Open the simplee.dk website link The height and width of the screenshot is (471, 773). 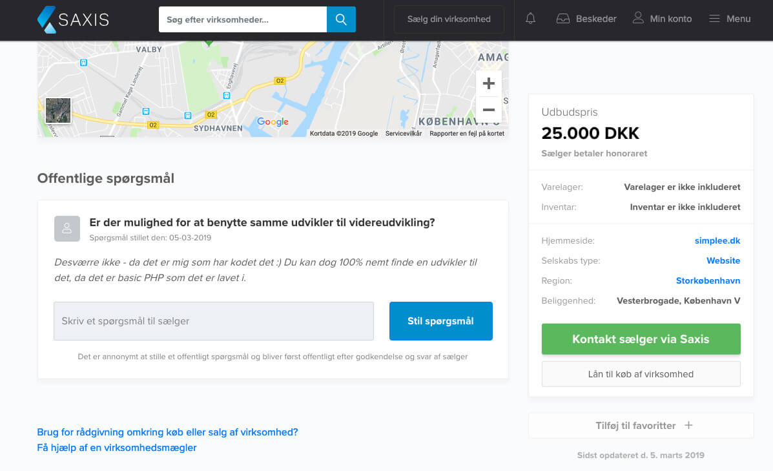717,240
